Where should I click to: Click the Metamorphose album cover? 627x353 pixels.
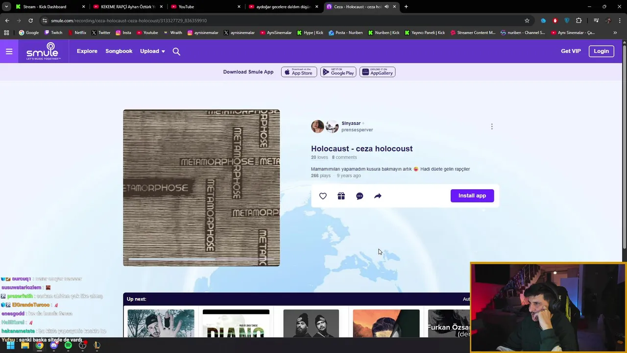(201, 188)
